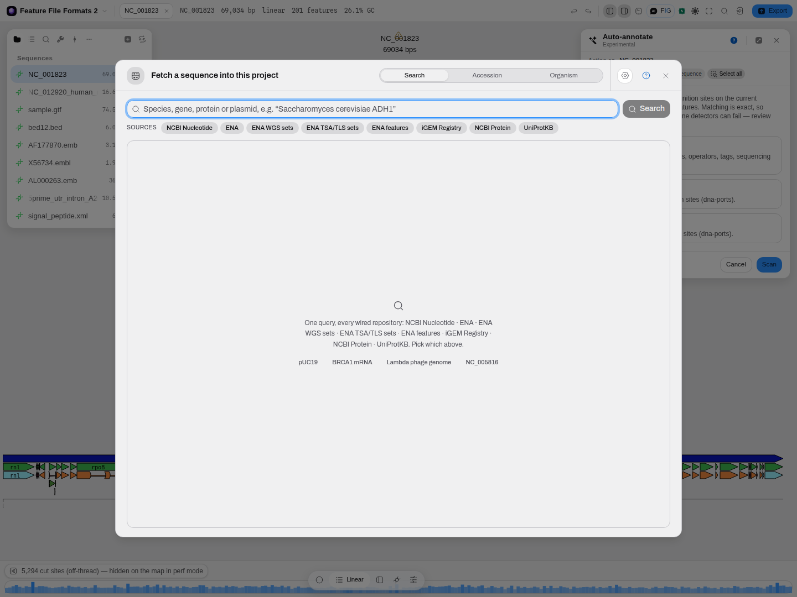797x597 pixels.
Task: Open the wrench tools icon in sidebar
Action: pyautogui.click(x=60, y=39)
